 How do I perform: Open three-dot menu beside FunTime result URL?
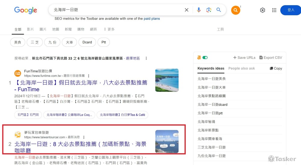coord(88,76)
